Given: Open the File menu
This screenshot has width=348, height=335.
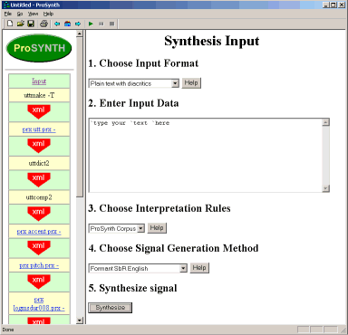Looking at the screenshot, I should click(8, 14).
